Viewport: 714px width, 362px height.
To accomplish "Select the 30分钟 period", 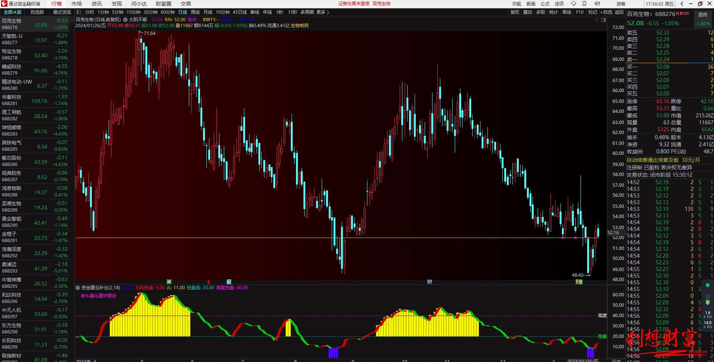I will [151, 12].
